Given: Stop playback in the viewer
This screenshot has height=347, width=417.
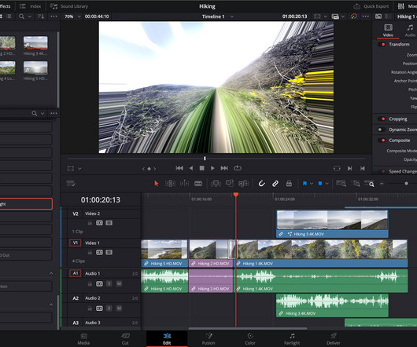Looking at the screenshot, I should [x=202, y=168].
